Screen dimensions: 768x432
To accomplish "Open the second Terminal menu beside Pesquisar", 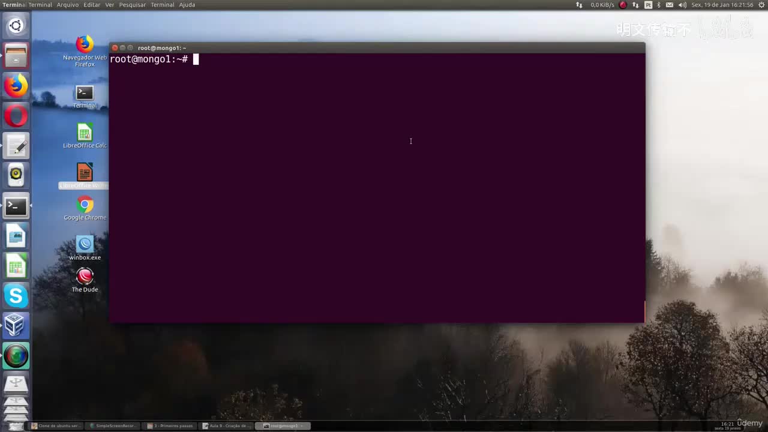I will (163, 5).
